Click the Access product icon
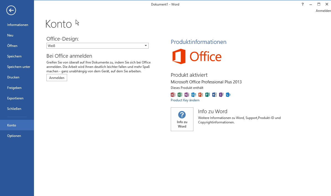Image resolution: width=331 pixels, height=196 pixels. (x=173, y=95)
